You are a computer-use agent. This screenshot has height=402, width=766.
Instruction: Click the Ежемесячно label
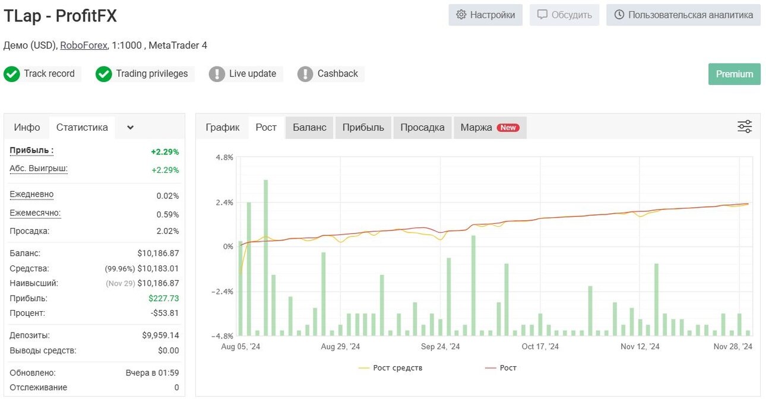35,213
